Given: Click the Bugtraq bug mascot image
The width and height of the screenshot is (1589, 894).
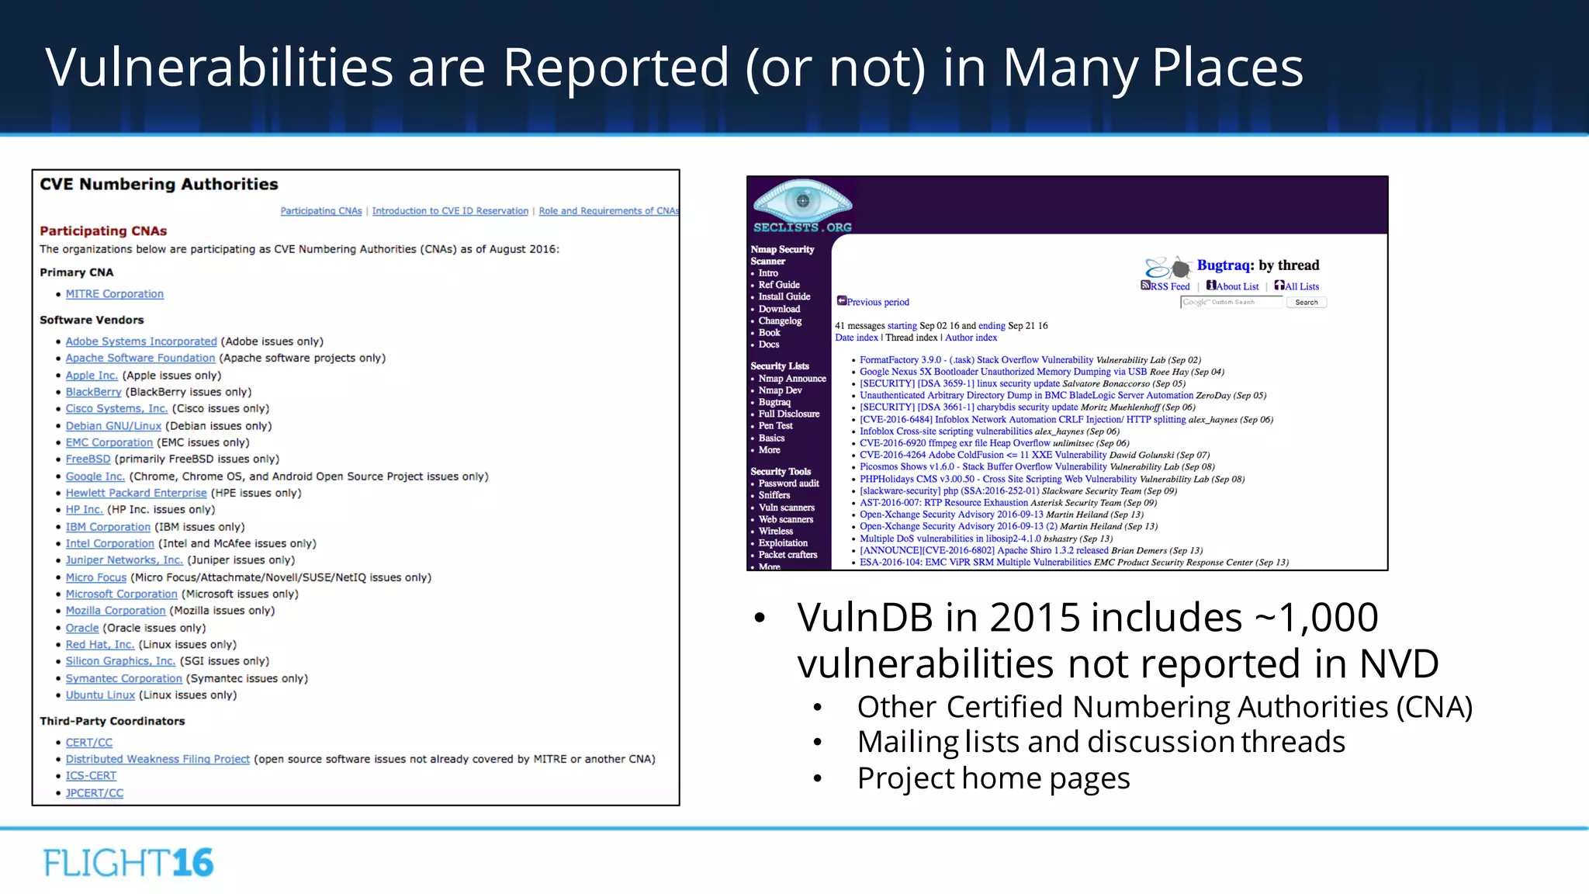Looking at the screenshot, I should click(x=1168, y=267).
